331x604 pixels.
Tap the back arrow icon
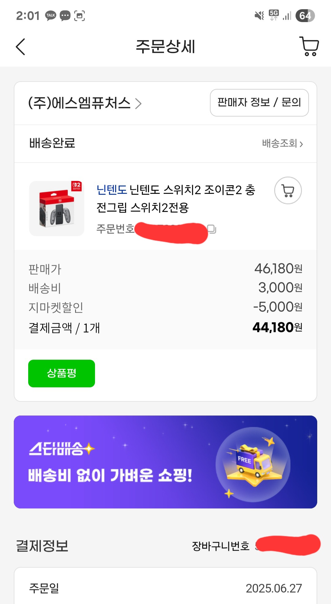(21, 47)
